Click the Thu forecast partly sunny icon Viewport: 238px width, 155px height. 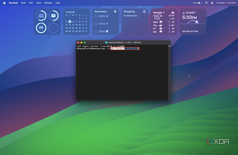click(161, 25)
